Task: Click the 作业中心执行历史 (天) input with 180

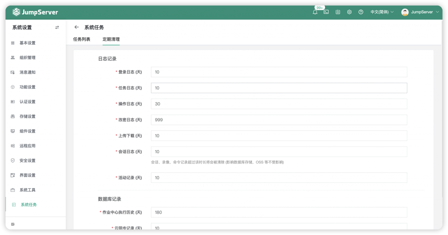Action: 279,212
